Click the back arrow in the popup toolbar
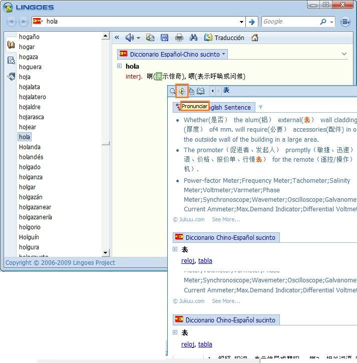The image size is (357, 363). pyautogui.click(x=212, y=91)
